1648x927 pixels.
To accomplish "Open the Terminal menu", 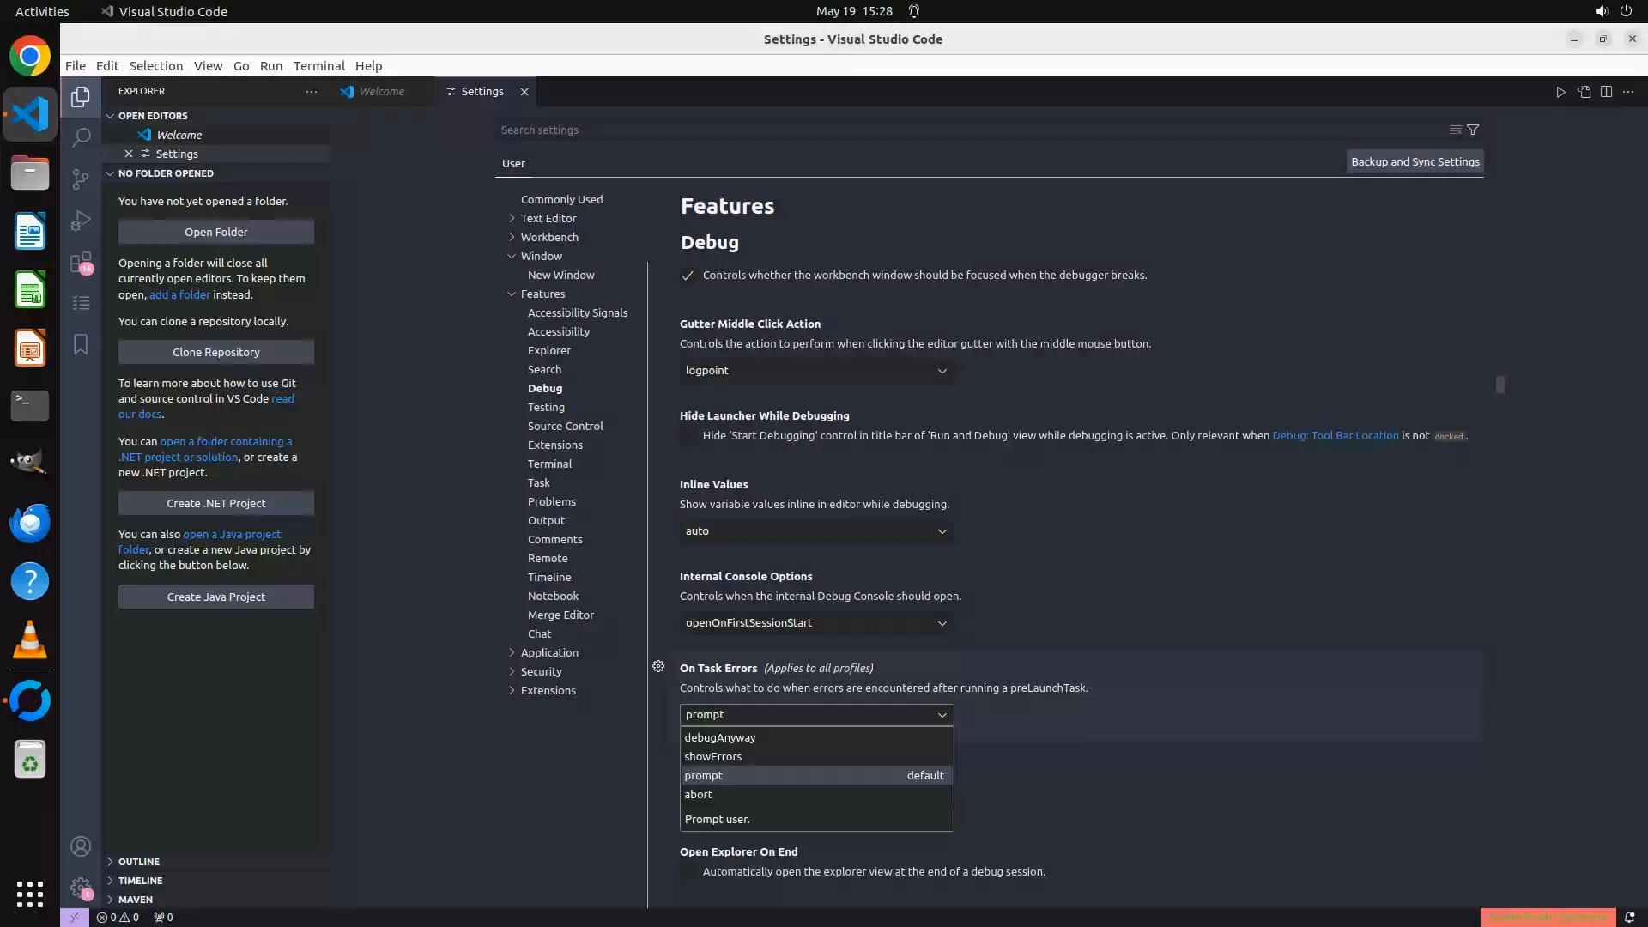I will point(318,66).
